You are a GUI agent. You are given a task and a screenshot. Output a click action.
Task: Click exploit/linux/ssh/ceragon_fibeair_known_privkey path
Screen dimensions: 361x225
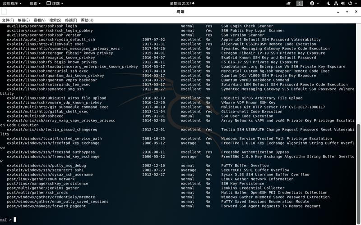(x=60, y=53)
